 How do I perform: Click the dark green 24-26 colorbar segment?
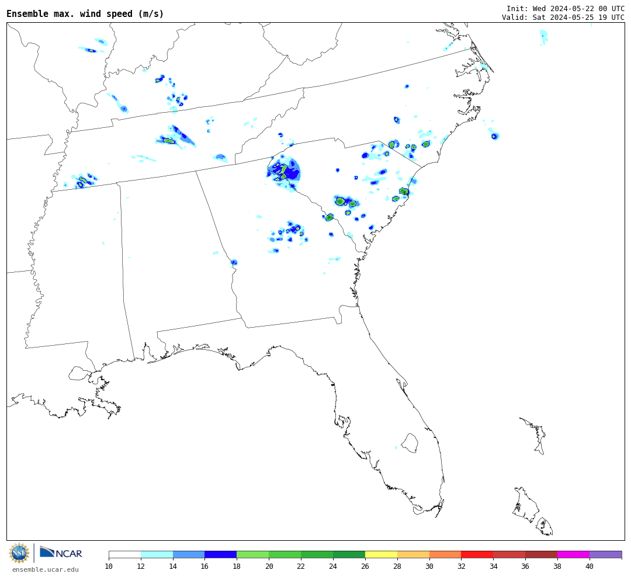coord(349,554)
